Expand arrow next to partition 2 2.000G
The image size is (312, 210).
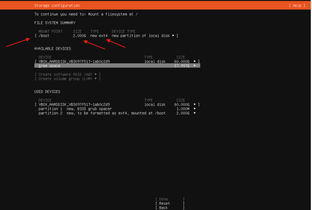[195, 113]
